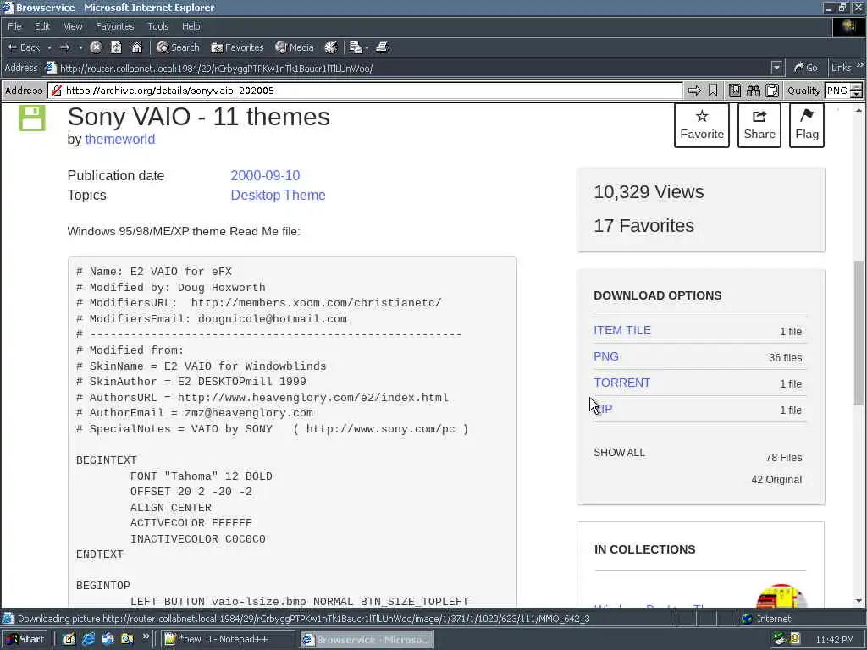Click the page scrollbar down arrow
The image size is (867, 650).
859,601
